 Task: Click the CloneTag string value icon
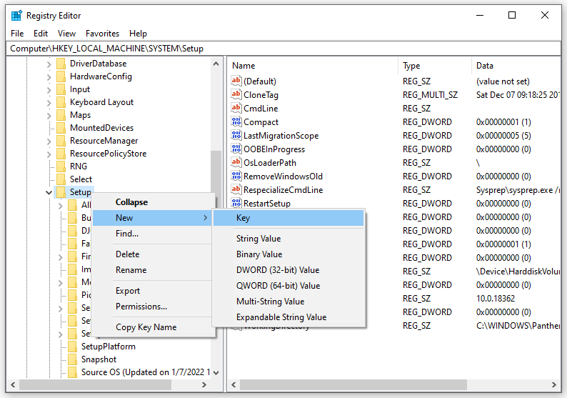(x=236, y=94)
